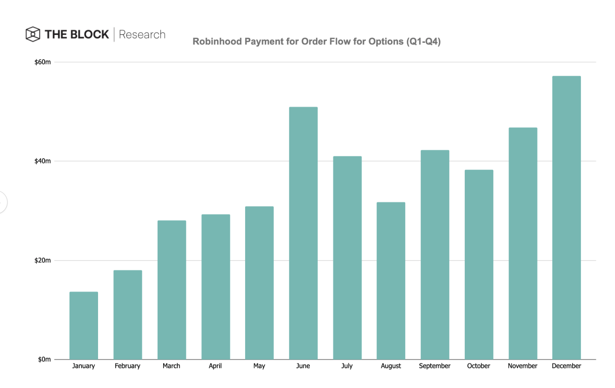This screenshot has width=615, height=388.
Task: Click the October axis label
Action: [x=479, y=366]
